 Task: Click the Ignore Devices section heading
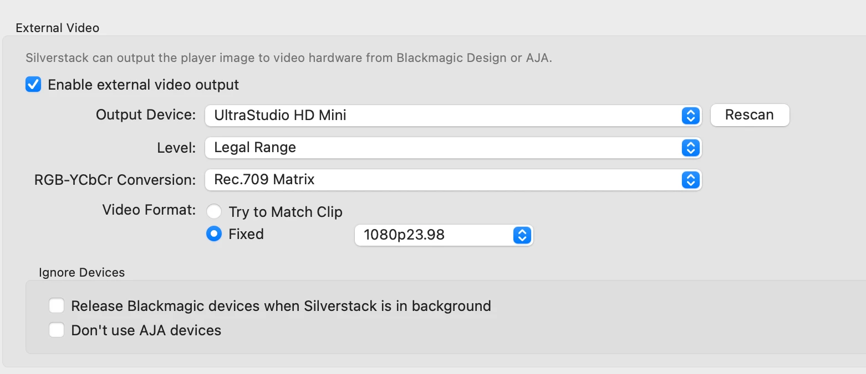[81, 272]
